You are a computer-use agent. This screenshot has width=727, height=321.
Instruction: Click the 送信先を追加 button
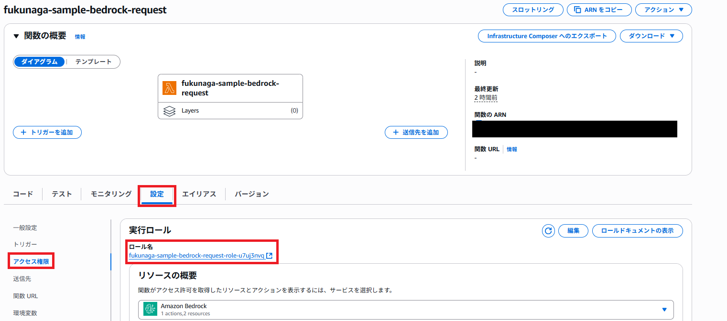tap(416, 132)
